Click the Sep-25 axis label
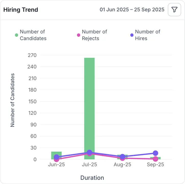Screen dimensions: 185x184 click(x=155, y=164)
